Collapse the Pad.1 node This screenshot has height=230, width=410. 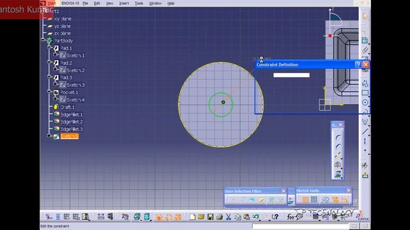(x=49, y=47)
